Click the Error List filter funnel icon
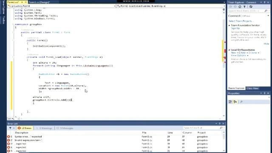The image size is (272, 153). tap(10, 128)
